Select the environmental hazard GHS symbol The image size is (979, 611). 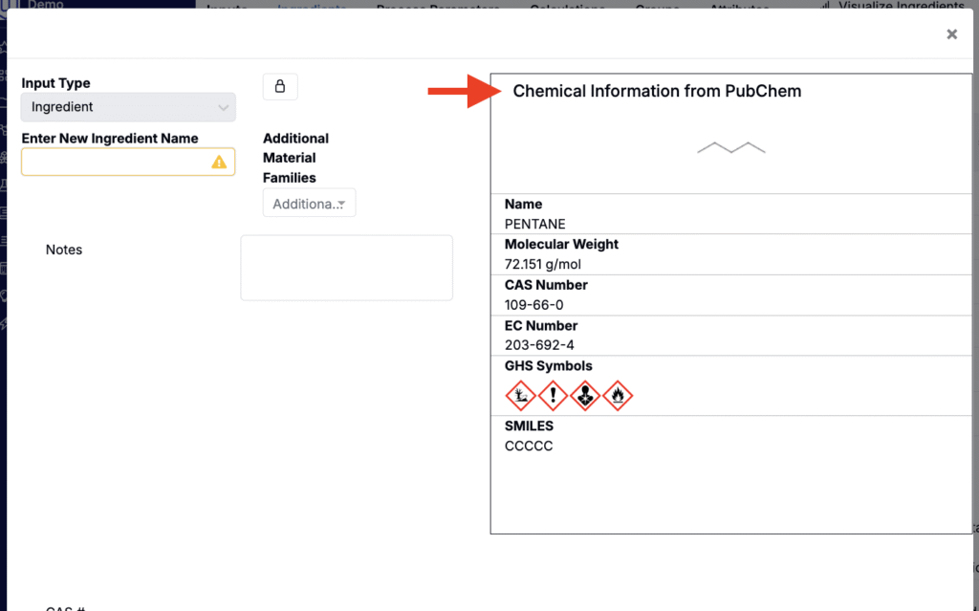point(520,396)
